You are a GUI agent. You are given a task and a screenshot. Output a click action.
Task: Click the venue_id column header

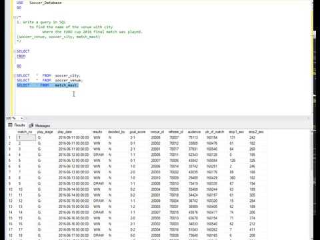tap(157, 132)
